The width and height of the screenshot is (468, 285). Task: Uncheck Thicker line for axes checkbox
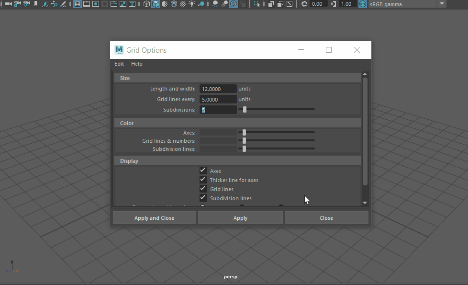click(x=203, y=180)
